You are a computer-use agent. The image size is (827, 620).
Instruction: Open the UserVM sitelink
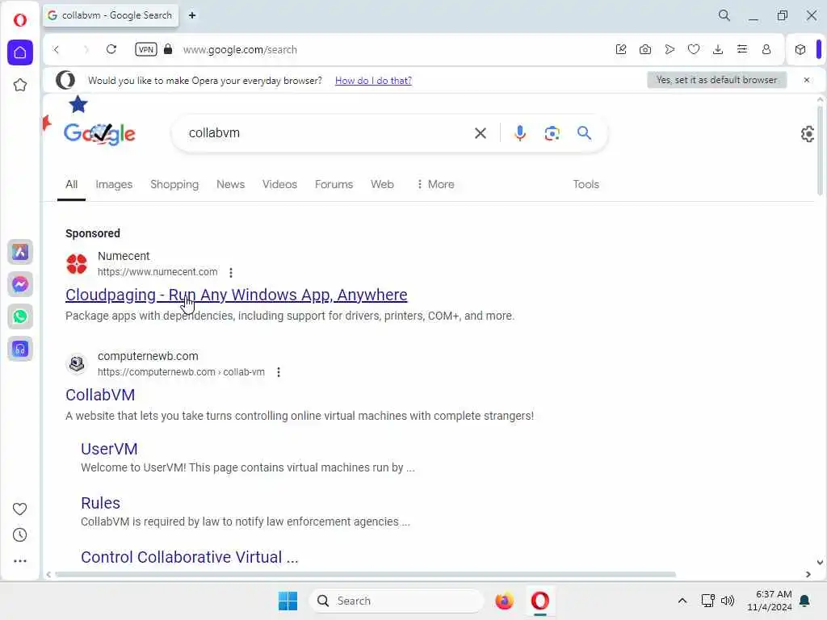109,449
